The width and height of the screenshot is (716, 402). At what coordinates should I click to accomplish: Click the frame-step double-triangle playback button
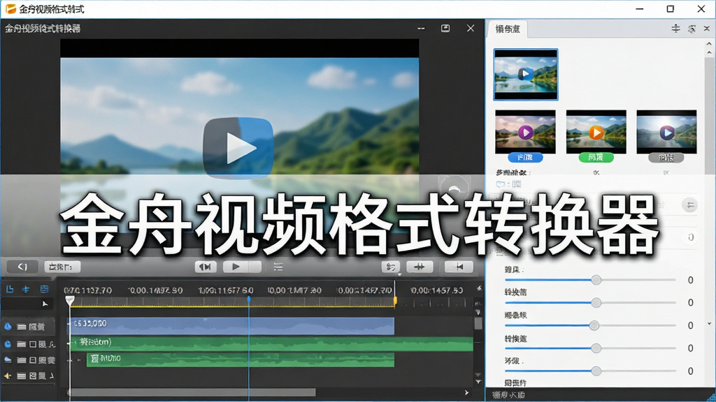coord(206,267)
